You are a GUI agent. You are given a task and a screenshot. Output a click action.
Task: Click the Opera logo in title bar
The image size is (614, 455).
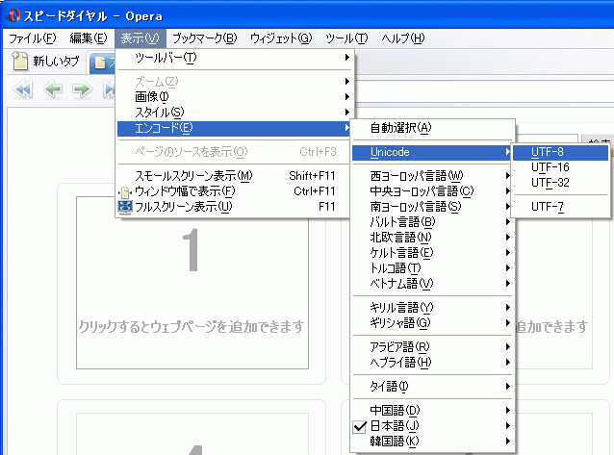14,15
